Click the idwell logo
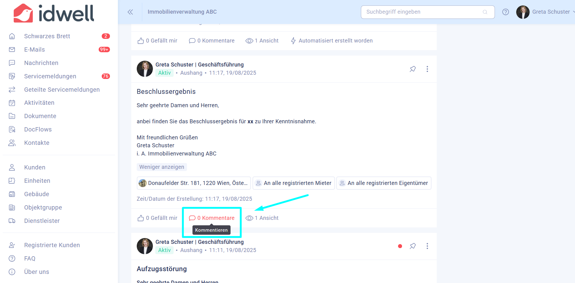 54,13
